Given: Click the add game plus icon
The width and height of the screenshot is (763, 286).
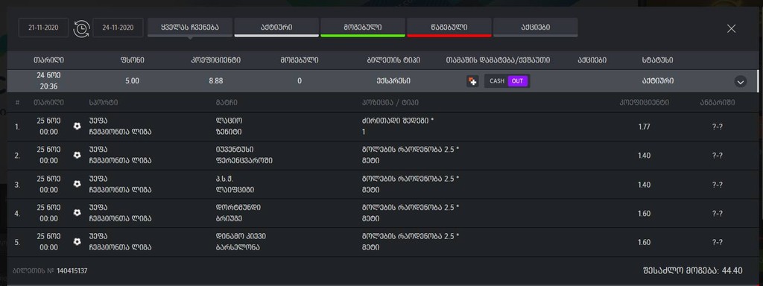Looking at the screenshot, I should [x=472, y=81].
